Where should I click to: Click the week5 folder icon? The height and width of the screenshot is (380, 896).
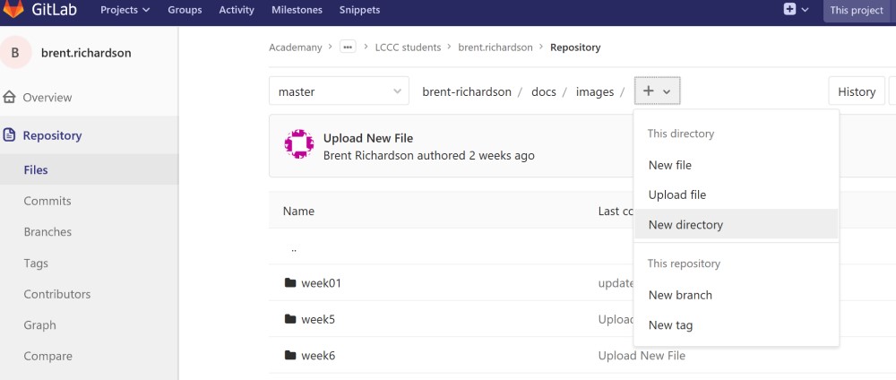(290, 319)
